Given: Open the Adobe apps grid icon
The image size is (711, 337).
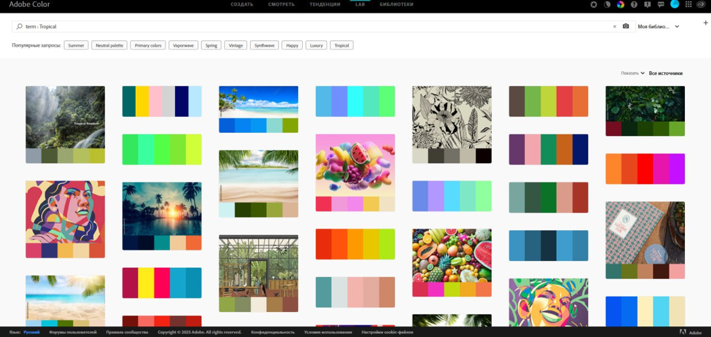Looking at the screenshot, I should pyautogui.click(x=688, y=4).
